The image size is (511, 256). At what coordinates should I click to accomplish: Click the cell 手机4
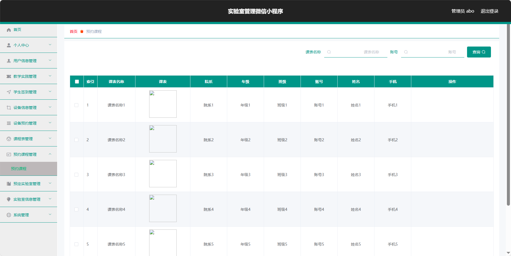pyautogui.click(x=393, y=209)
